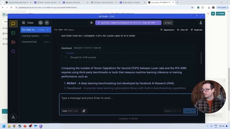
Task: Attach a file with the paperclip icon
Action: [x=84, y=111]
